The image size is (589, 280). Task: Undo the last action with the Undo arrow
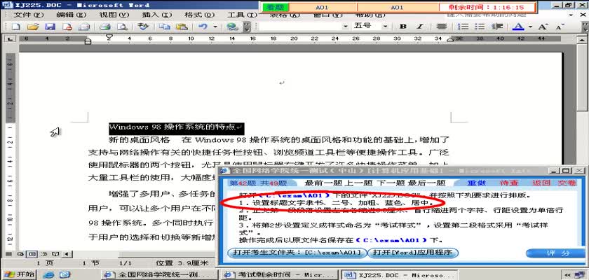click(203, 27)
